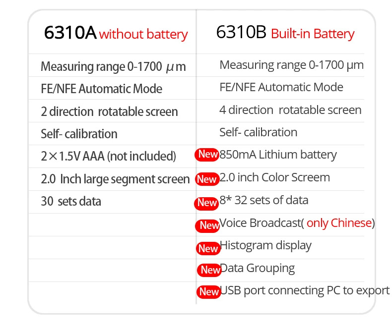The image size is (392, 332).
Task: Click the New badge beside Voice Broadcast
Action: [x=208, y=225]
